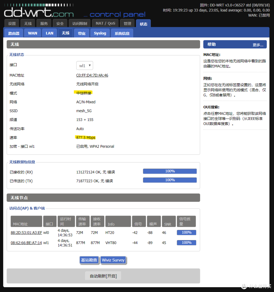Click the mesh_5G SSID value
This screenshot has width=274, height=292.
pyautogui.click(x=84, y=111)
